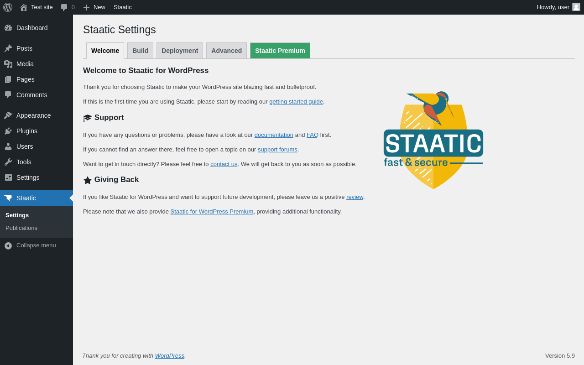This screenshot has width=584, height=365.
Task: Open Posts in the sidebar
Action: click(36, 48)
